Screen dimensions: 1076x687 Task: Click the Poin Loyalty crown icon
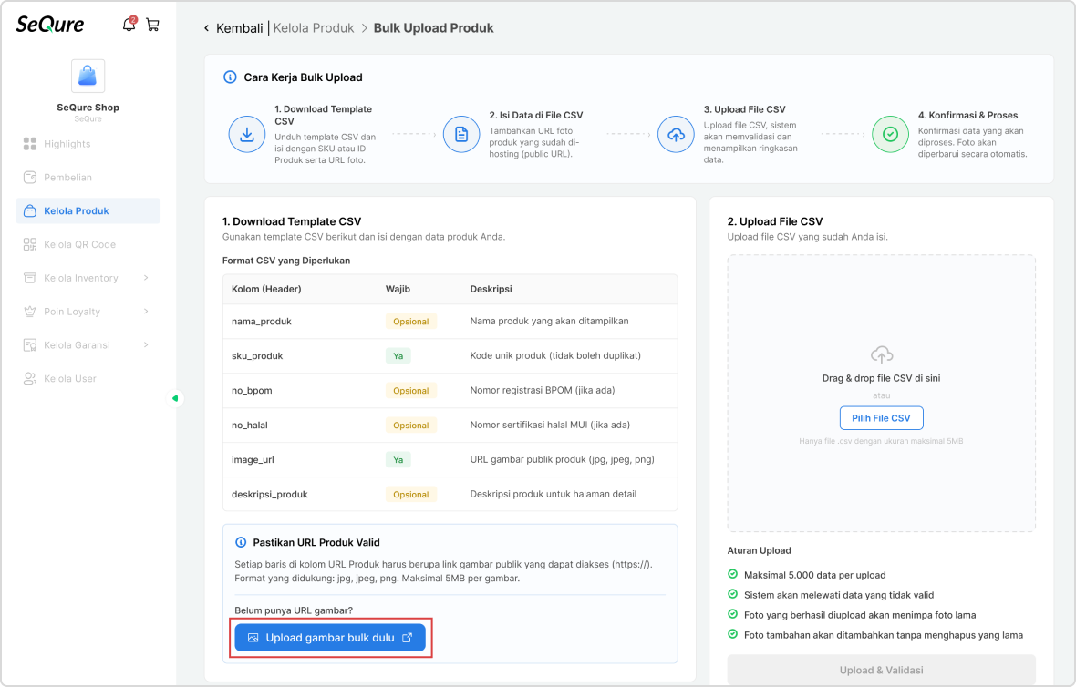pyautogui.click(x=29, y=312)
